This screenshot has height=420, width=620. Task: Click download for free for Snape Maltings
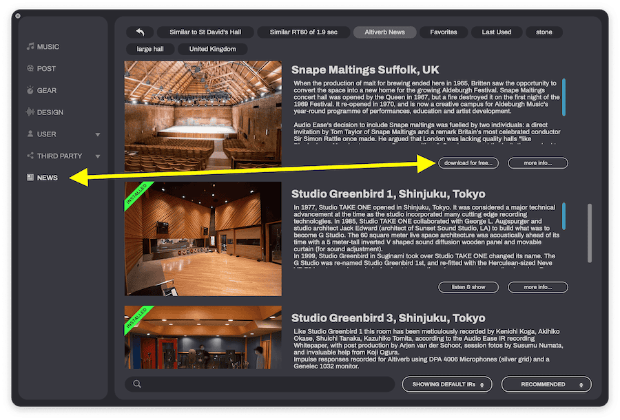[468, 162]
